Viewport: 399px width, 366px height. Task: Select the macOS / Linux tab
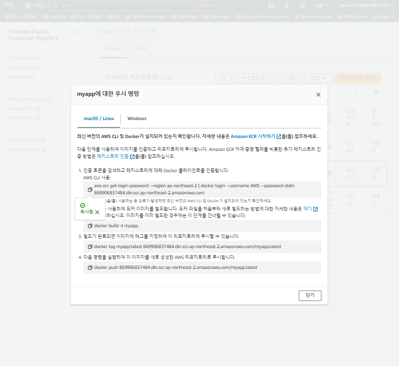(x=99, y=118)
